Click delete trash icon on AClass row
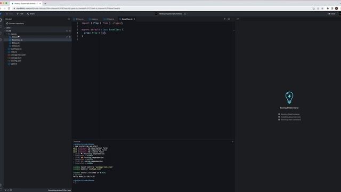This screenshot has height=192, width=341. click(70, 37)
